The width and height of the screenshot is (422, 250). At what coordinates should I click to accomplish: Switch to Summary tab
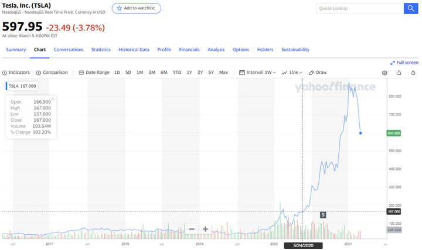coord(16,50)
